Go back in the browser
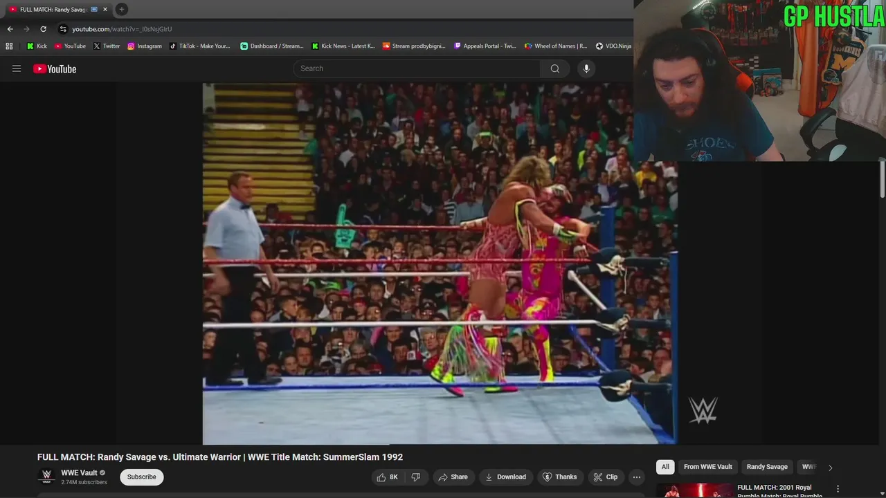Image resolution: width=886 pixels, height=498 pixels. pos(10,29)
